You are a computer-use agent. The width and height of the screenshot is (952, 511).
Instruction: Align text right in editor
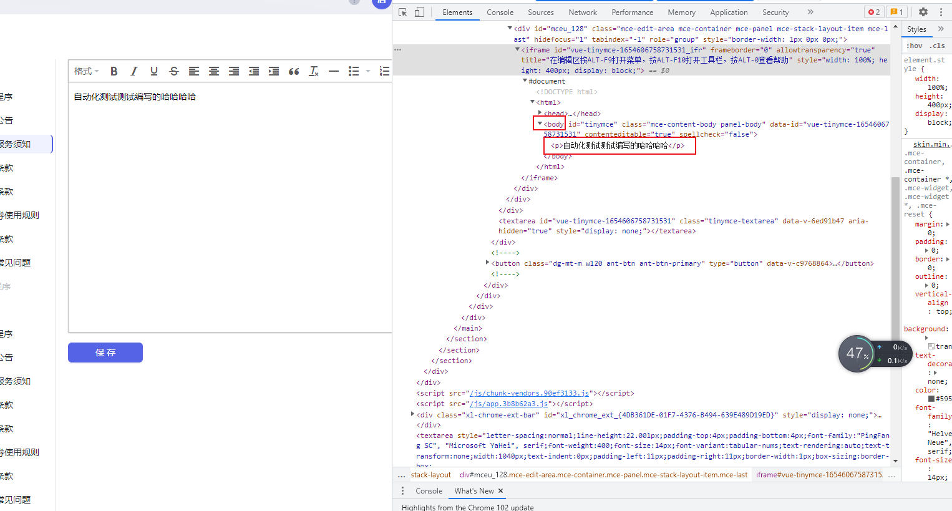tap(234, 71)
